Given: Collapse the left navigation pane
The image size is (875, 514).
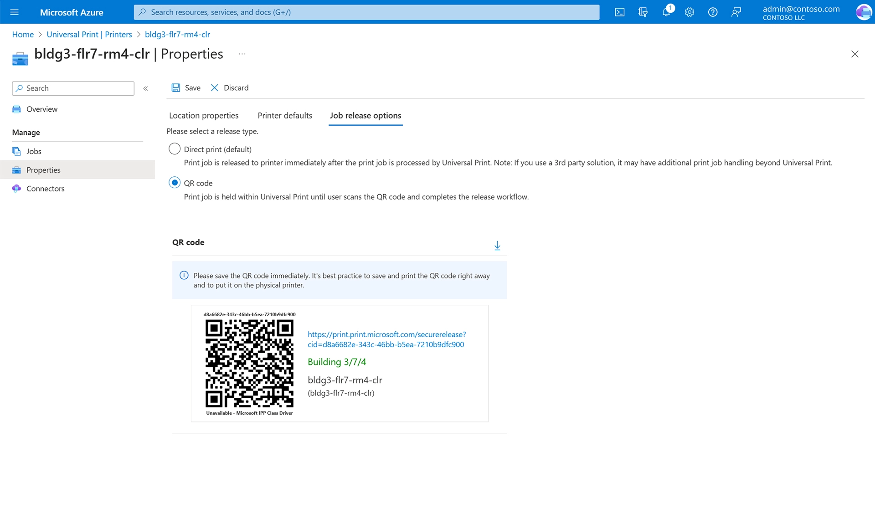Looking at the screenshot, I should [x=146, y=88].
